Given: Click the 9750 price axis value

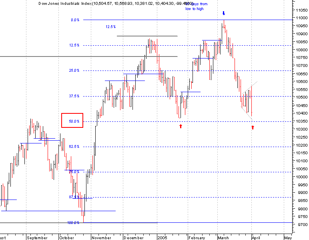Looking at the screenshot, I should [x=302, y=217].
